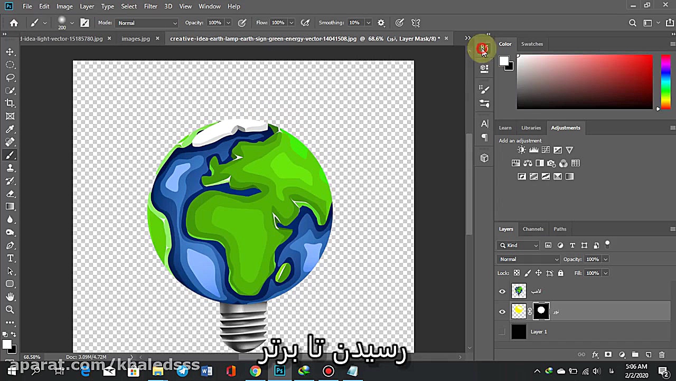Hide the top globe layer's visibility eye
The image size is (676, 381).
click(x=502, y=291)
